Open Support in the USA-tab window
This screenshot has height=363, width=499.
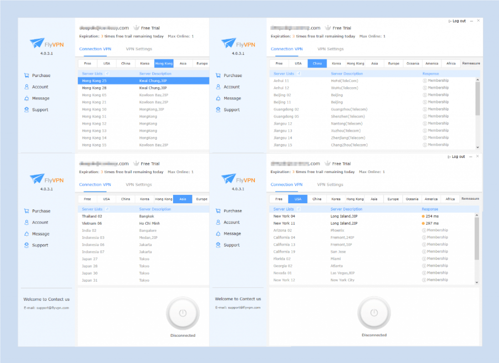pyautogui.click(x=228, y=245)
